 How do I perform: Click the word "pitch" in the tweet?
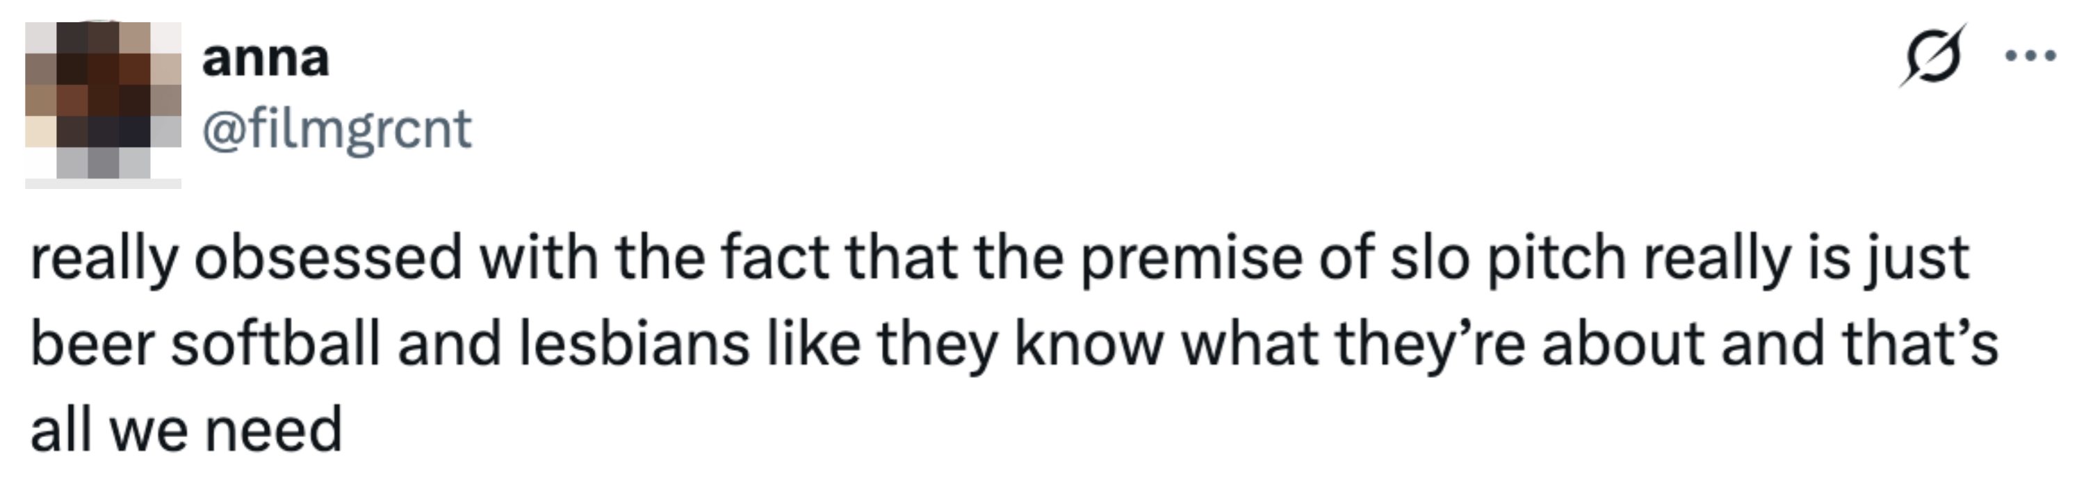coord(1556,258)
